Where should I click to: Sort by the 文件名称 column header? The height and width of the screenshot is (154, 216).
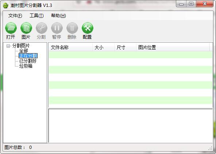tap(70, 47)
